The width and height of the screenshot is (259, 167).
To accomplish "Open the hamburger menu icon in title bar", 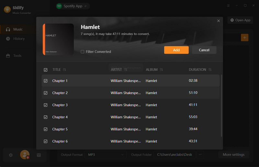I will point(228,5).
